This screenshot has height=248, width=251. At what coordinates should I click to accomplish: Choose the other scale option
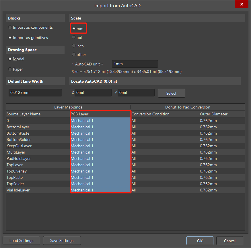74,55
